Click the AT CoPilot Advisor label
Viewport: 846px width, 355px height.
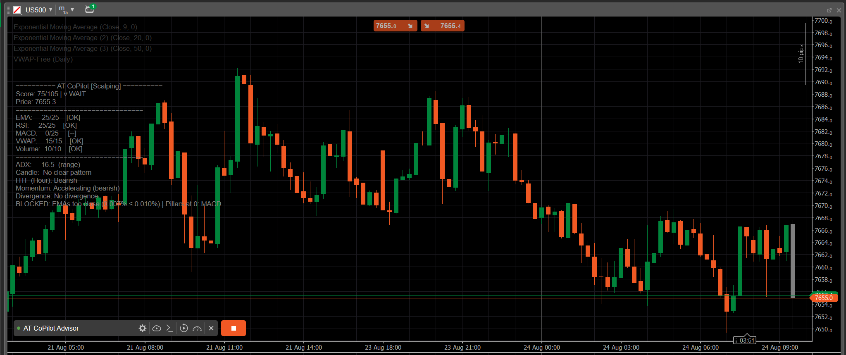click(51, 328)
